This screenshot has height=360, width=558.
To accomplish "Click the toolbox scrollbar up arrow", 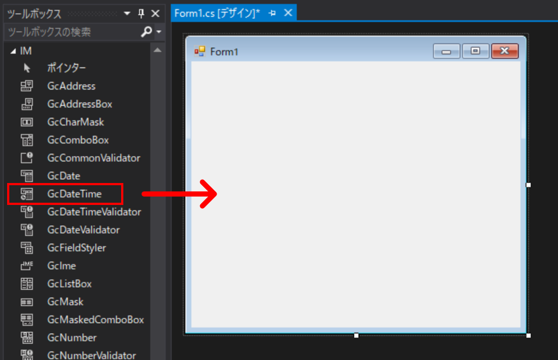I will click(158, 50).
